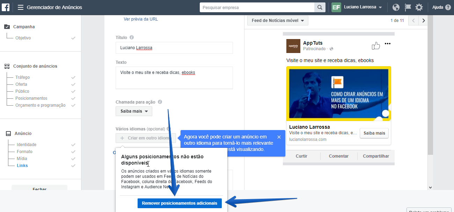Open the hamburger menu next to Gerenciador de Anúncios

(x=21, y=7)
